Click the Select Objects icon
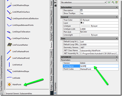The width and height of the screenshot is (122, 96). [x=113, y=2]
